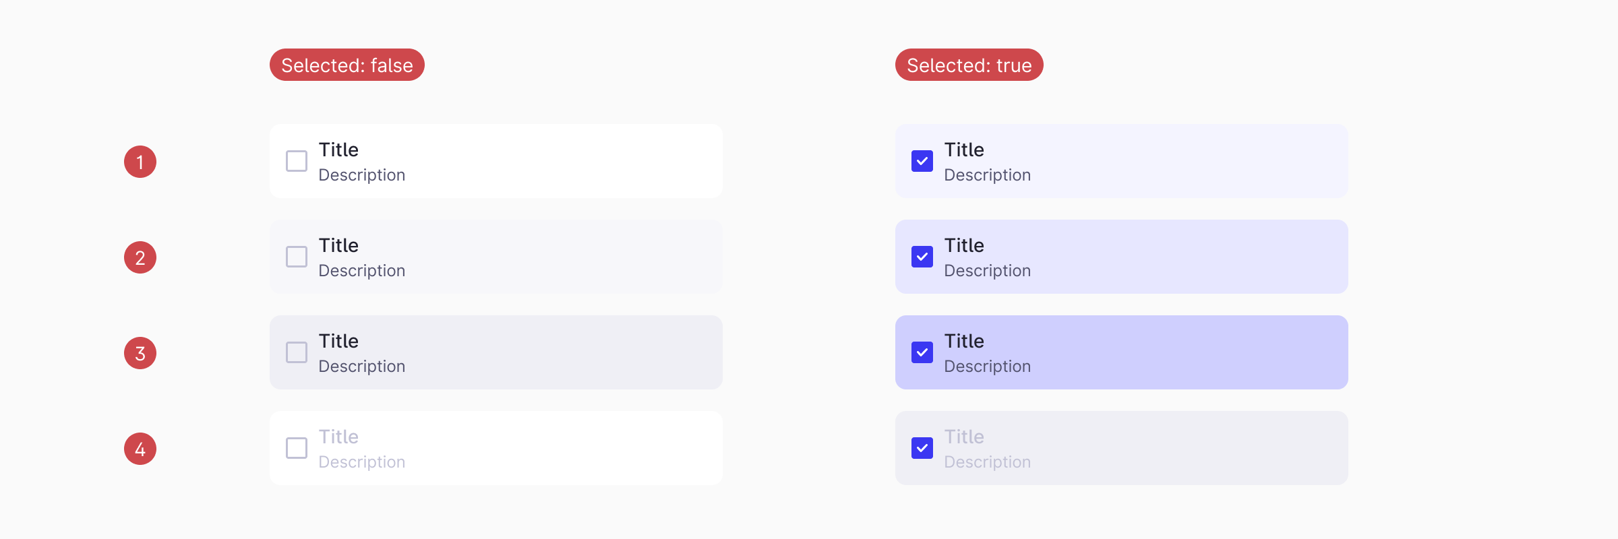The image size is (1618, 539).
Task: Uncheck the checked checkbox in row 4 selected column
Action: click(921, 447)
